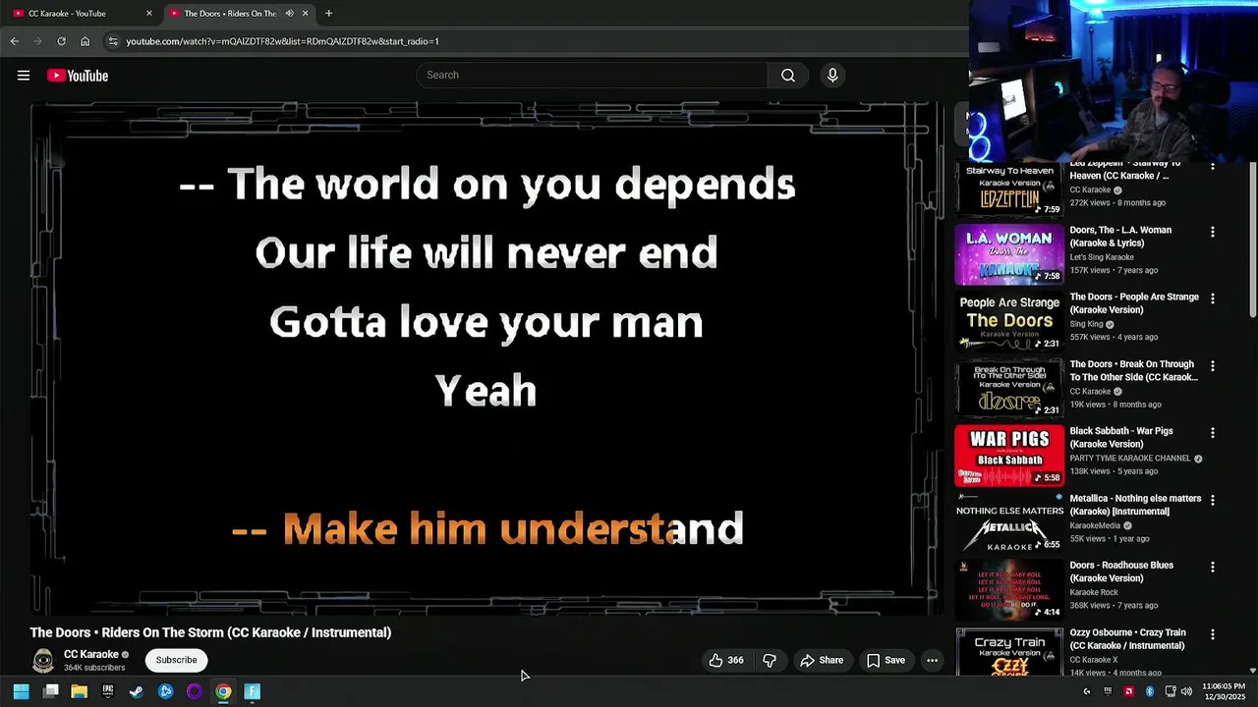
Task: View site information icon in address bar
Action: point(113,41)
